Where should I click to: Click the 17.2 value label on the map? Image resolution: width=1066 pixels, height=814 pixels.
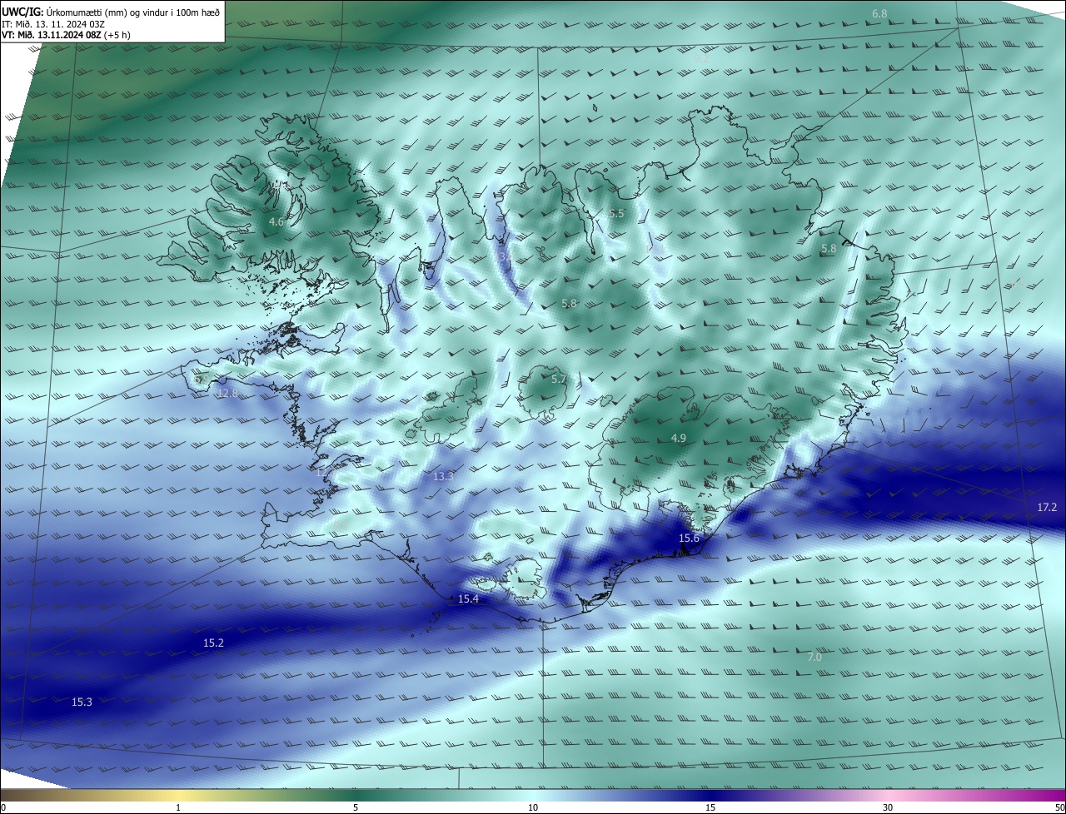(1048, 507)
